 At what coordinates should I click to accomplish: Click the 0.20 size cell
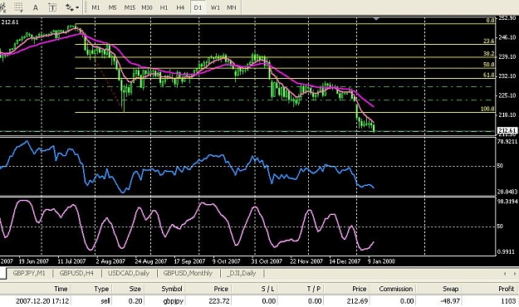[x=135, y=301]
